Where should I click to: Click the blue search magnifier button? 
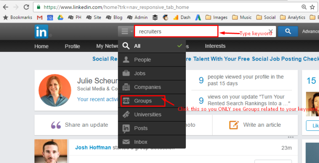288,31
